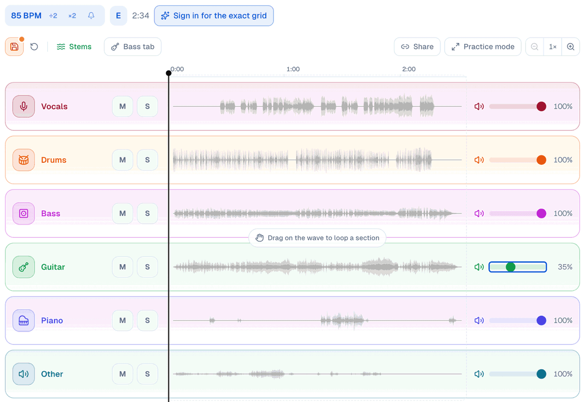
Task: Enter Practice mode
Action: coord(483,47)
